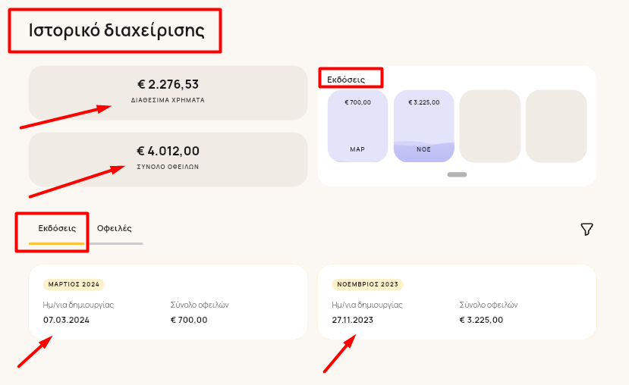This screenshot has width=629, height=385.
Task: Click the € 700,00 total in March card
Action: pos(189,320)
